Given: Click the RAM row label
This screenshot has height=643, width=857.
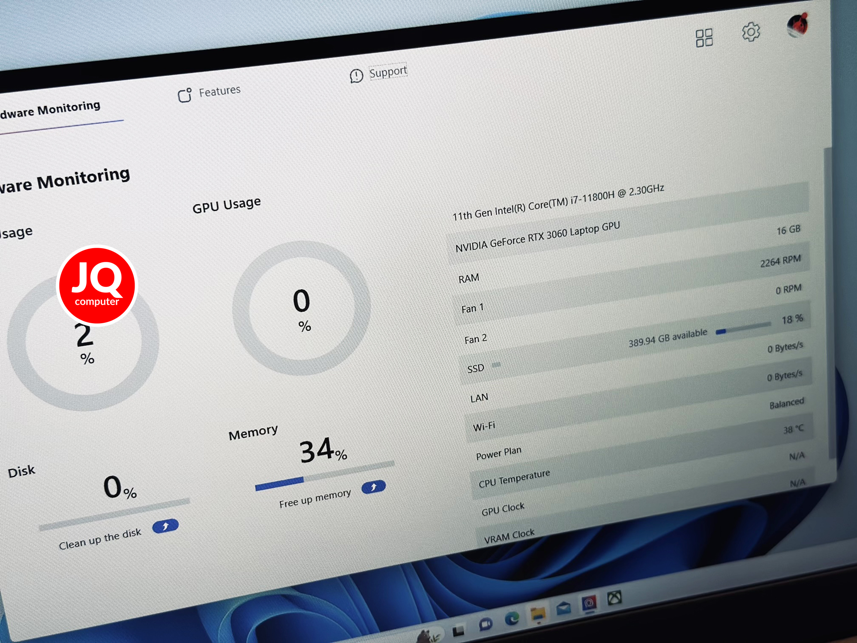Looking at the screenshot, I should tap(469, 279).
